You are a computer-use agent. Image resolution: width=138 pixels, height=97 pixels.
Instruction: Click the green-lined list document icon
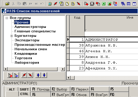click(50, 4)
